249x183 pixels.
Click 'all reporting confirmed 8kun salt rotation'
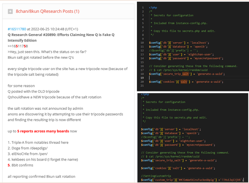(41, 176)
